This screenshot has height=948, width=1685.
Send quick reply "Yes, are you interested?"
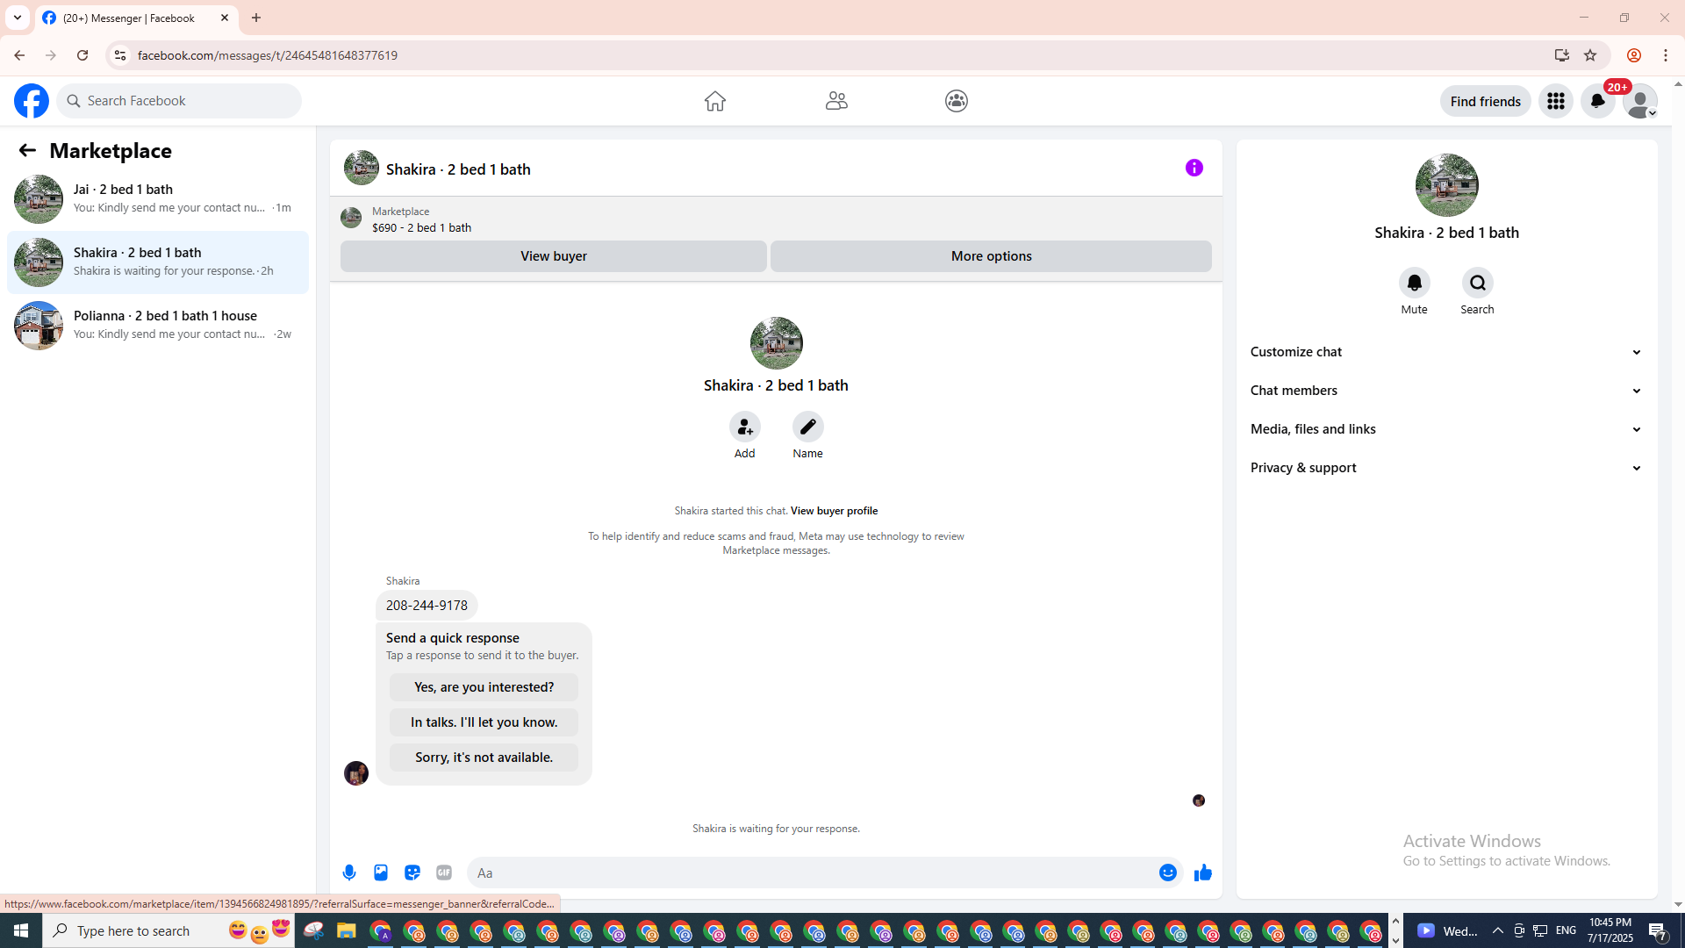[x=484, y=687]
